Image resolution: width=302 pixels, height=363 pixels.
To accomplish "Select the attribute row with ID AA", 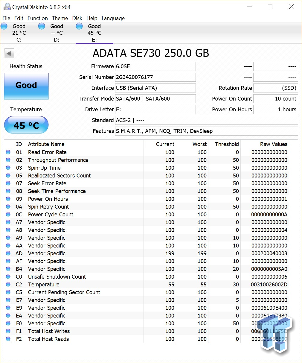I will [x=147, y=246].
